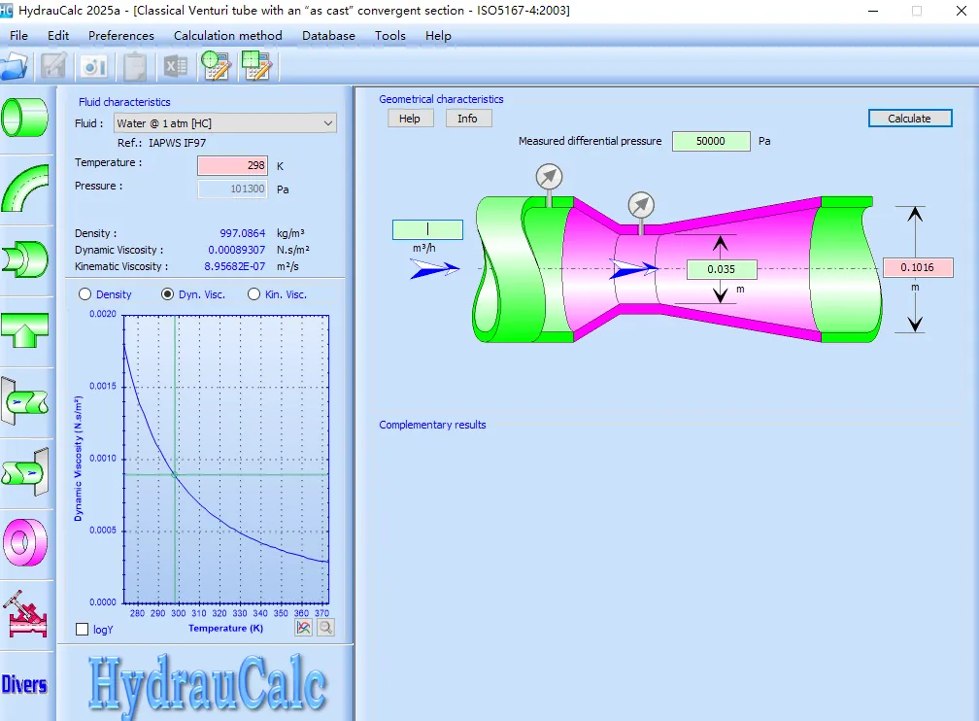Screen dimensions: 979x721
Task: Open the Help menu in menu bar
Action: (438, 36)
